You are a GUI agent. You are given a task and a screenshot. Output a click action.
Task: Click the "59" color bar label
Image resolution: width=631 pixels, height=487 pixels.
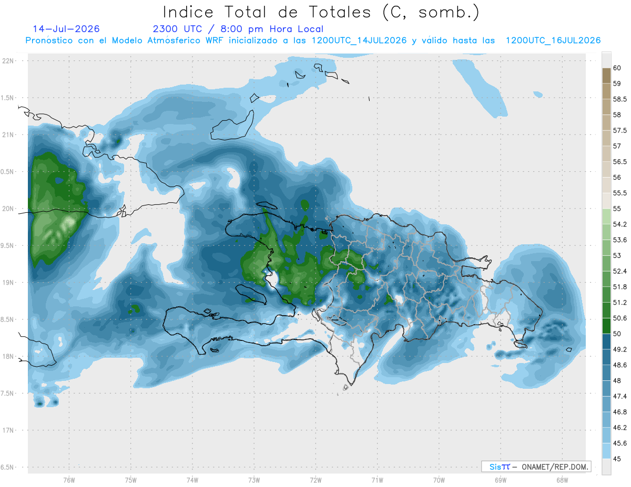click(617, 84)
